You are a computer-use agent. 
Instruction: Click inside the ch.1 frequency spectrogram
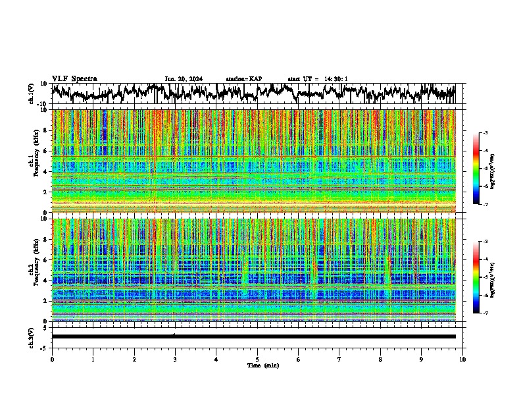click(253, 161)
